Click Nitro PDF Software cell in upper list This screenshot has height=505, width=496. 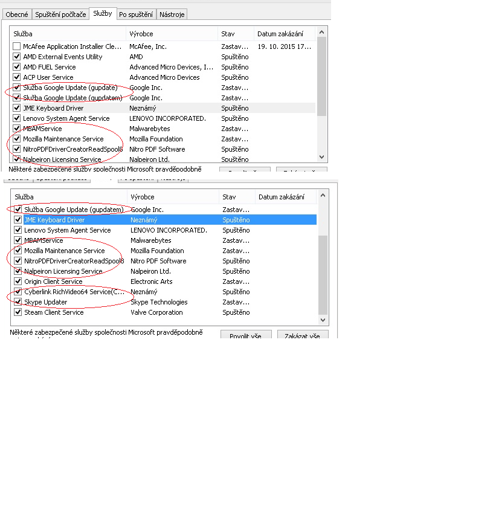(x=157, y=149)
